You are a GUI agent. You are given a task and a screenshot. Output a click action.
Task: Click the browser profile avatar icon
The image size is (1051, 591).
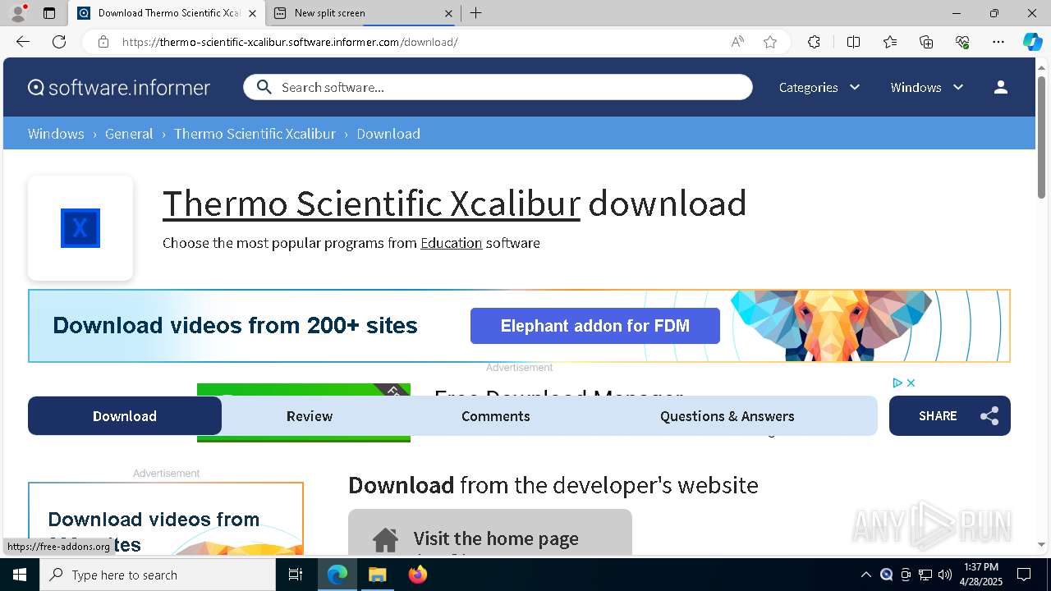[x=18, y=13]
